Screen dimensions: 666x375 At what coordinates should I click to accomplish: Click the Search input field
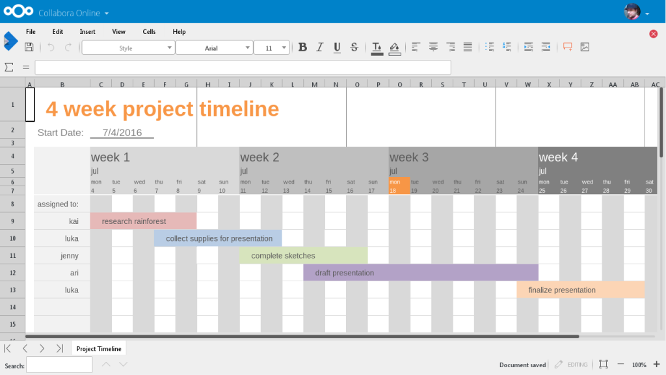59,365
